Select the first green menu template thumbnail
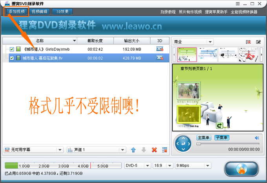This screenshot has width=267, height=183. (187, 55)
